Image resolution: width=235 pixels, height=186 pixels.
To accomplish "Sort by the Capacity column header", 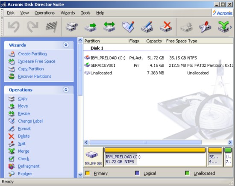I will (155, 41).
